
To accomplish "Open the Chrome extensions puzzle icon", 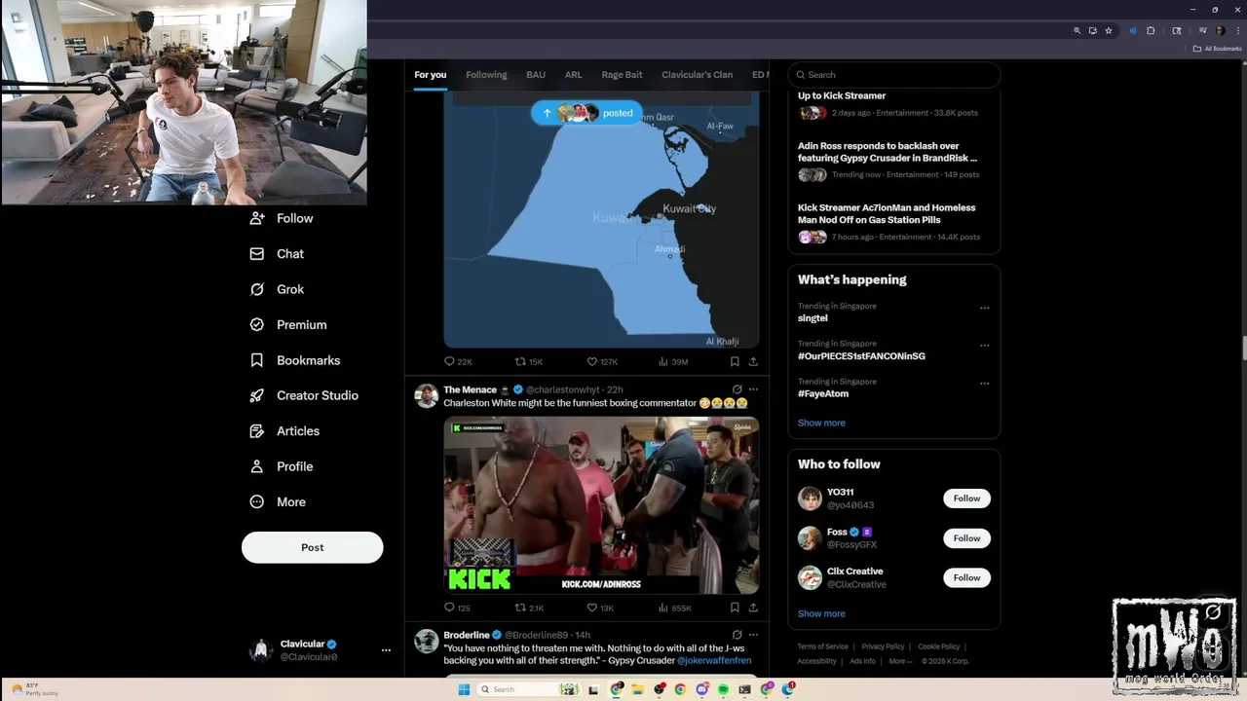I will click(1151, 30).
